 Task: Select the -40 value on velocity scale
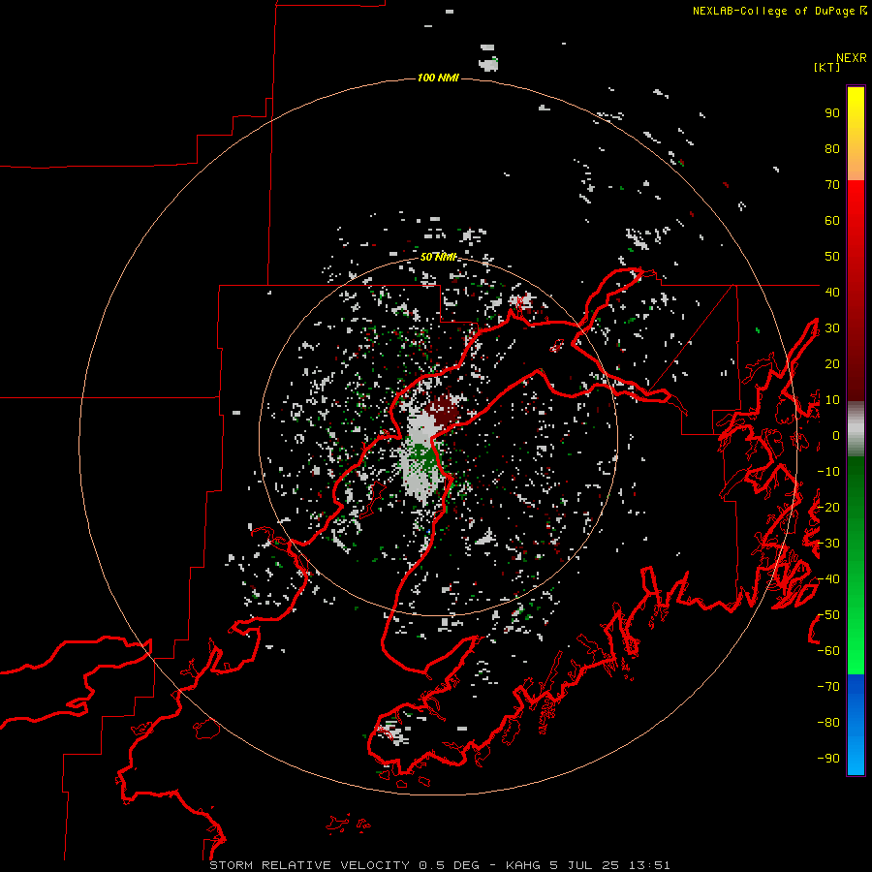828,579
